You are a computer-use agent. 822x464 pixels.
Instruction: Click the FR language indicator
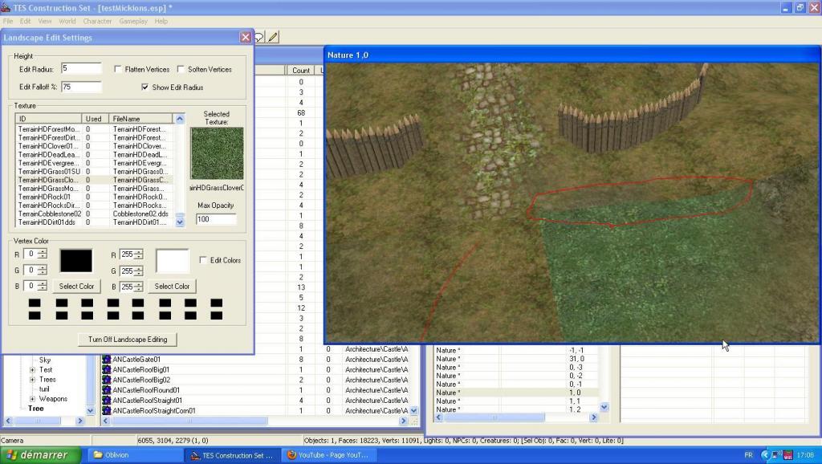coord(749,455)
